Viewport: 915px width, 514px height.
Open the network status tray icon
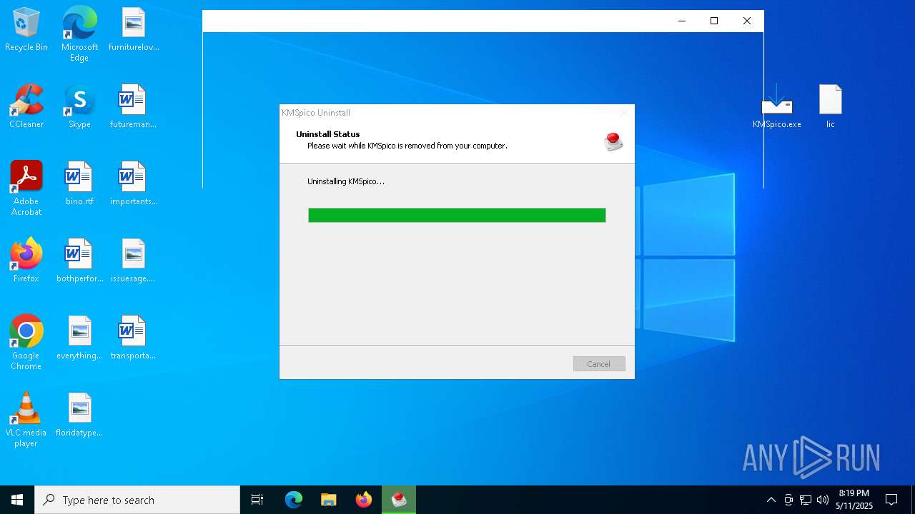806,500
